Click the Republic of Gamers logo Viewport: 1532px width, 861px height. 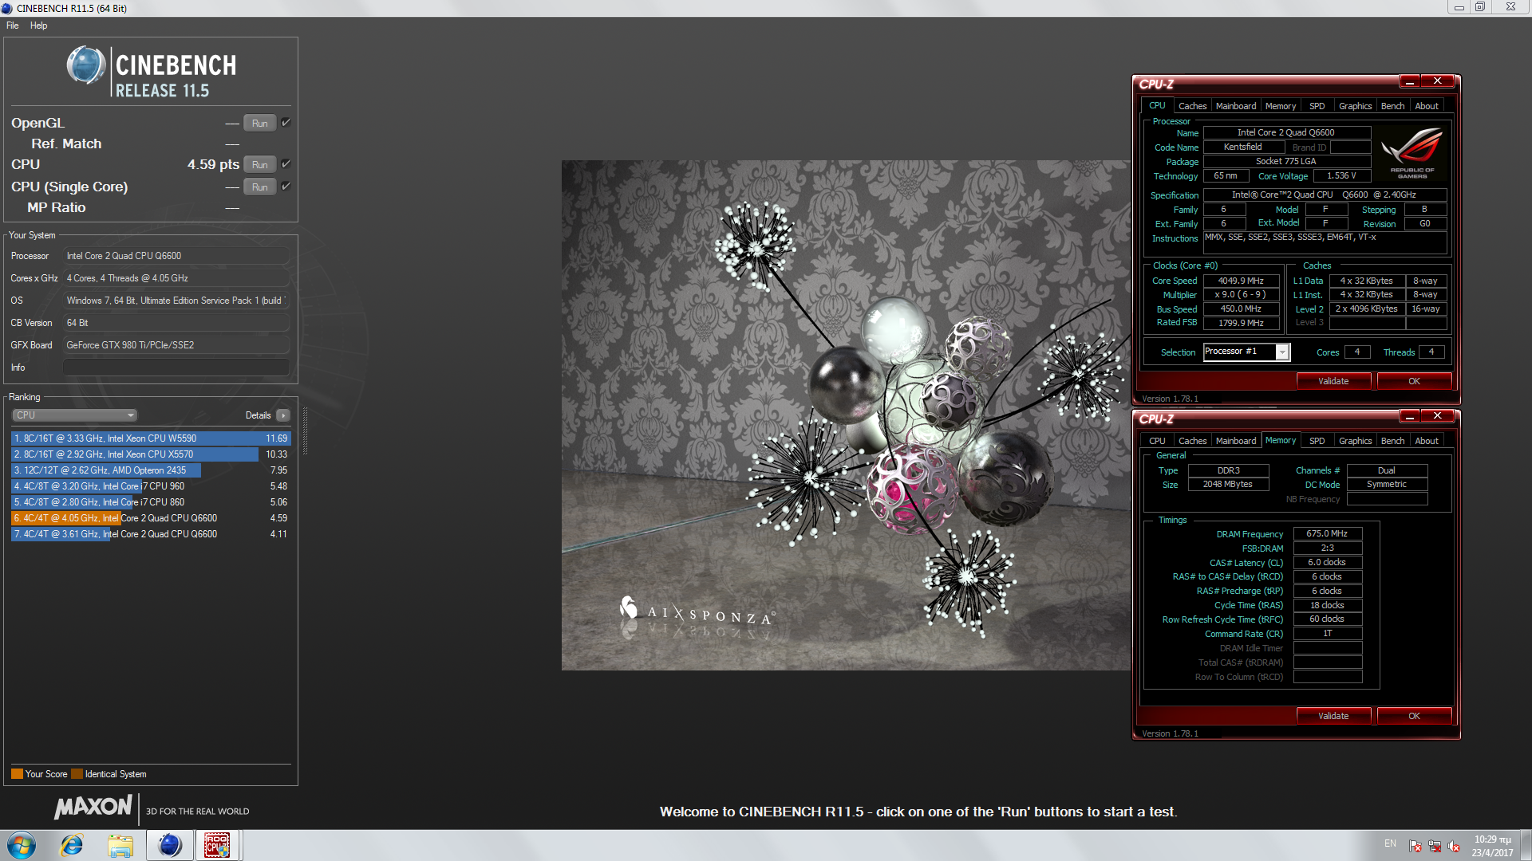1412,153
